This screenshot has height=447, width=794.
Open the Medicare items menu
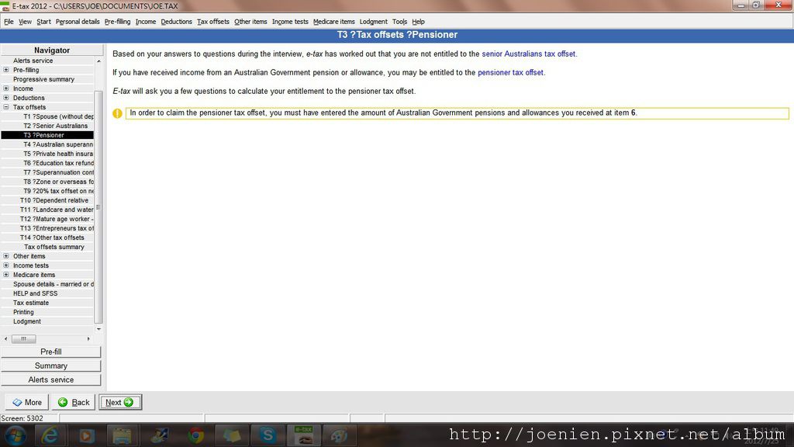333,22
